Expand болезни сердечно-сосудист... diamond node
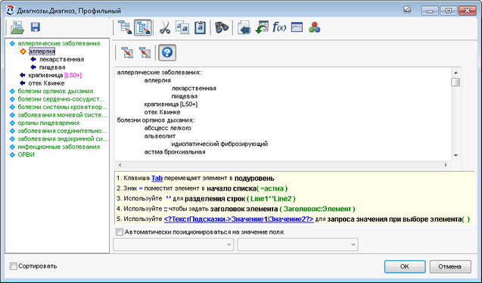 pyautogui.click(x=12, y=99)
